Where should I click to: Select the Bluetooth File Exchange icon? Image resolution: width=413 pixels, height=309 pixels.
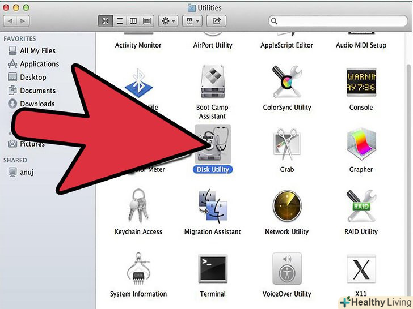point(139,83)
